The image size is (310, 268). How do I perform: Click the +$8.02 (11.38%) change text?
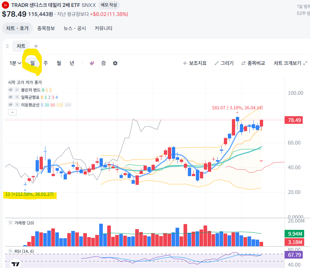pyautogui.click(x=109, y=14)
